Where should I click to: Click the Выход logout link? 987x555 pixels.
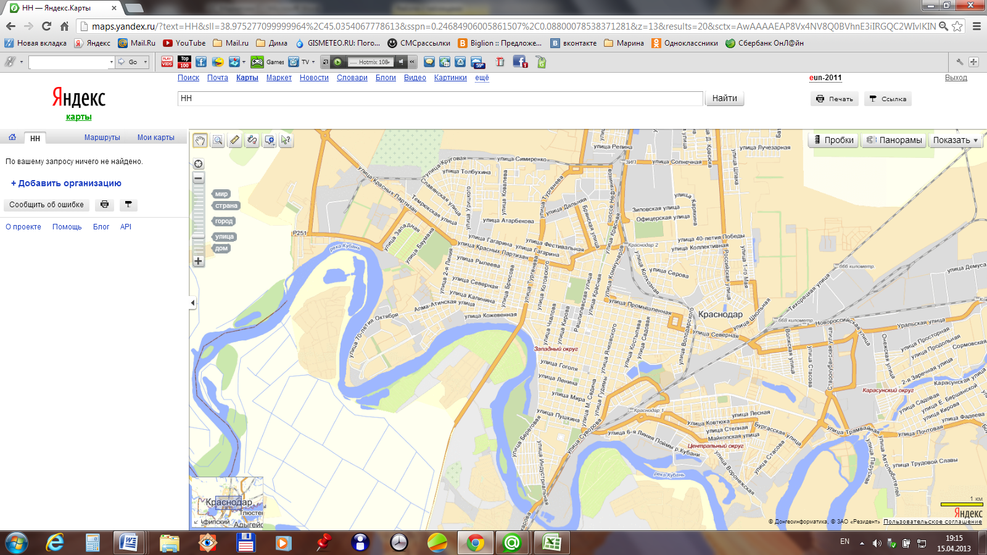956,78
